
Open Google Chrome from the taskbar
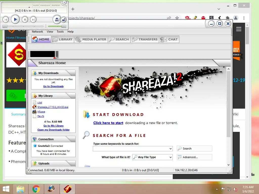click(x=36, y=189)
